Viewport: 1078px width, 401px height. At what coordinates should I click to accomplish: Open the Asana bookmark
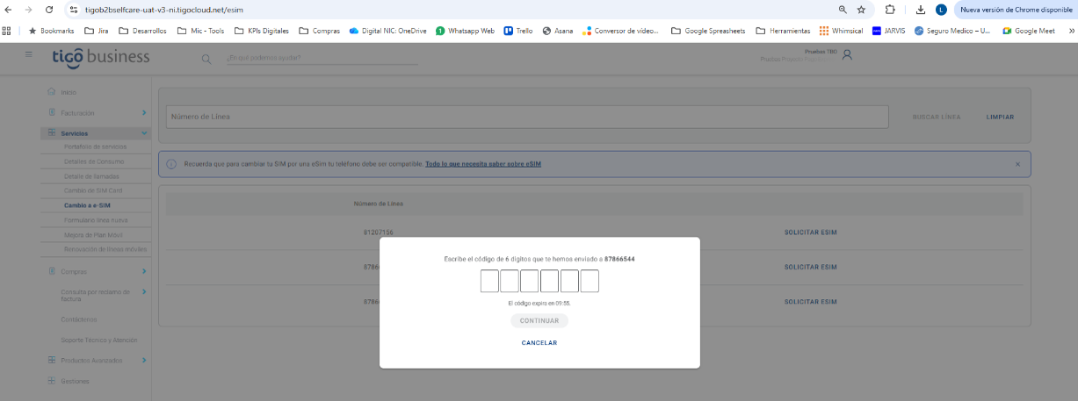557,30
